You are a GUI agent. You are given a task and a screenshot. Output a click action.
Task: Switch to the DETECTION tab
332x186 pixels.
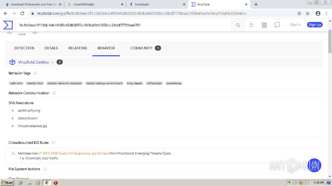pyautogui.click(x=24, y=48)
